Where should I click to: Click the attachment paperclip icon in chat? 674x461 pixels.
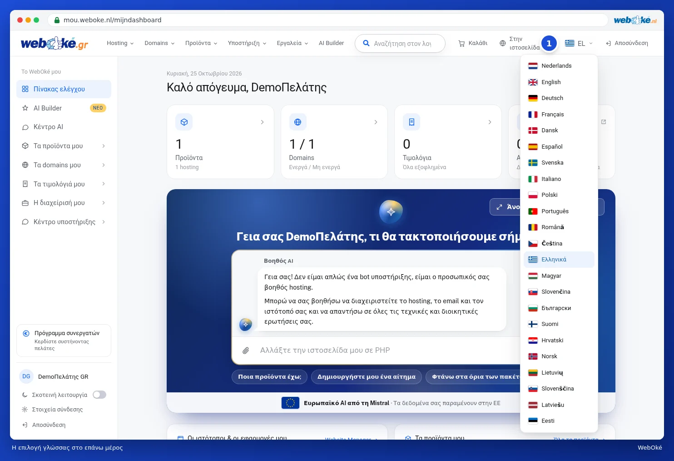click(246, 351)
